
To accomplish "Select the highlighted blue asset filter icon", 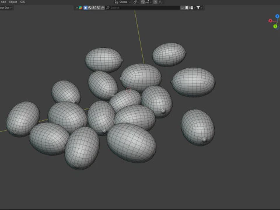I will coord(85,8).
